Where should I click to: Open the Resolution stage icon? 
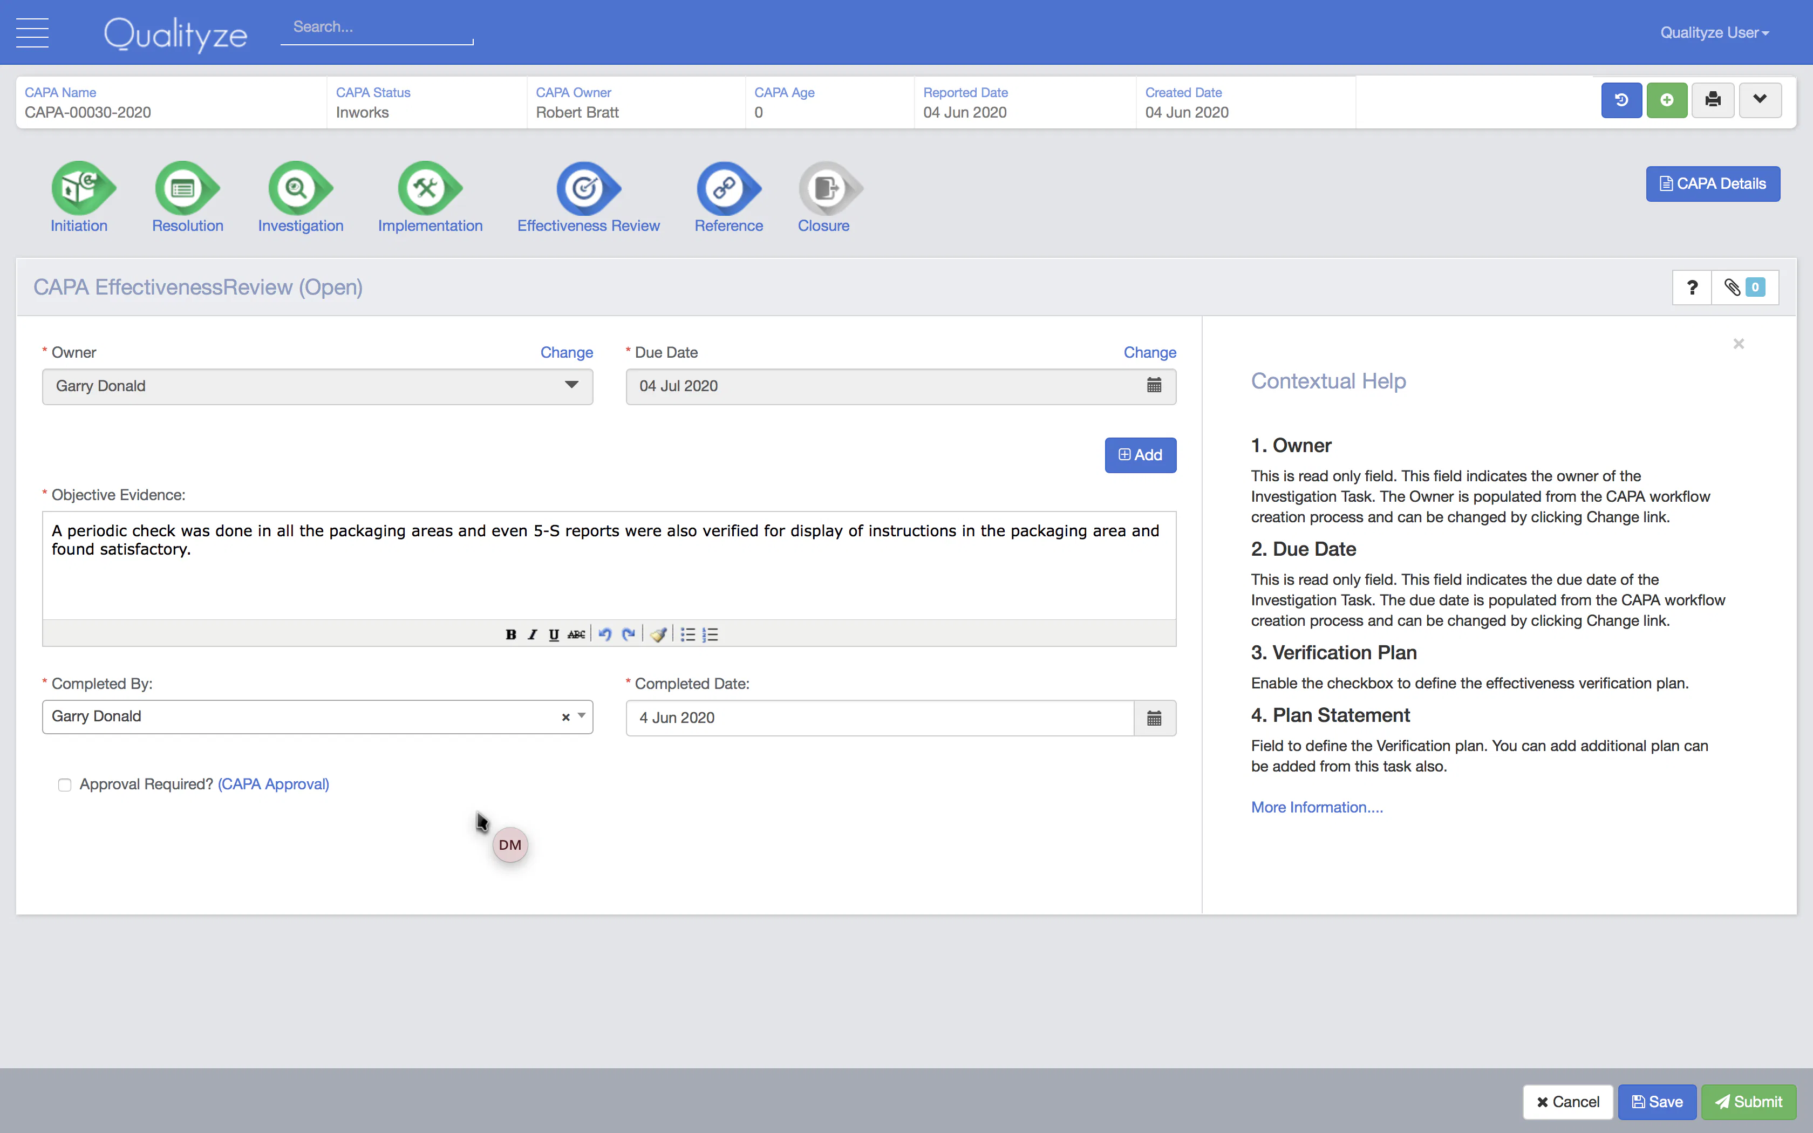point(187,187)
